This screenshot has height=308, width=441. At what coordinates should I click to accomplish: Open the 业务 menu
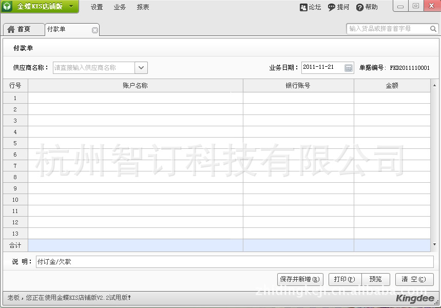click(120, 7)
